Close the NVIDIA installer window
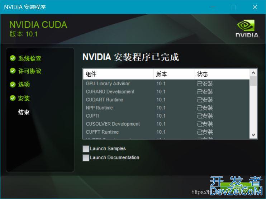This screenshot has height=199, width=266. [255, 7]
